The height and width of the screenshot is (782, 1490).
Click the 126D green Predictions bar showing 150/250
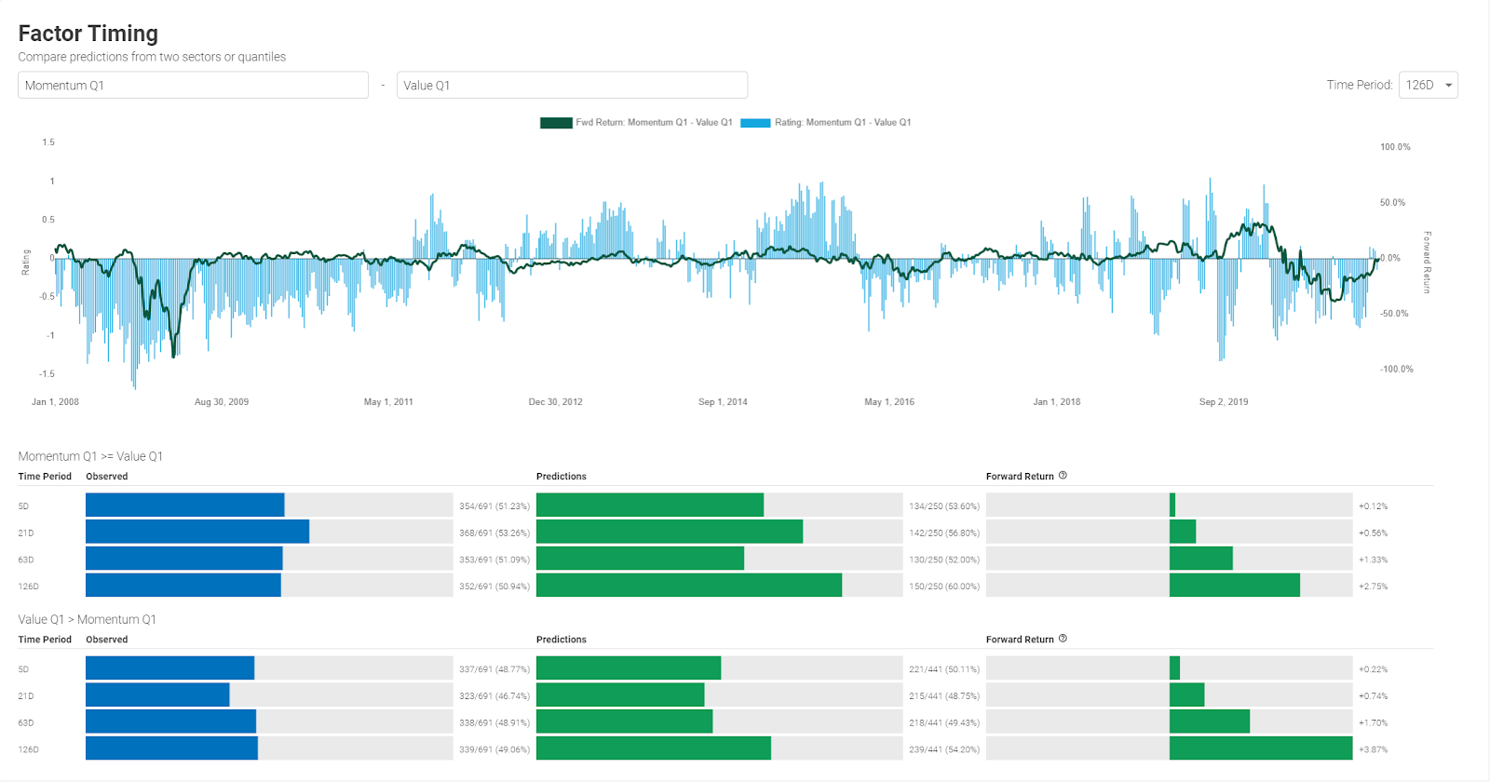(x=689, y=586)
